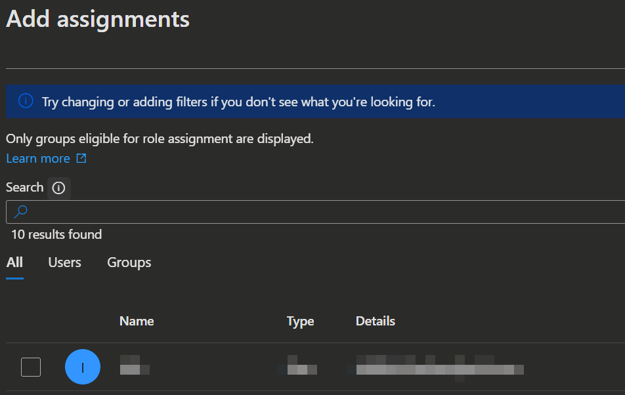The image size is (625, 395).
Task: Click the magnifying glass search icon
Action: (x=21, y=212)
